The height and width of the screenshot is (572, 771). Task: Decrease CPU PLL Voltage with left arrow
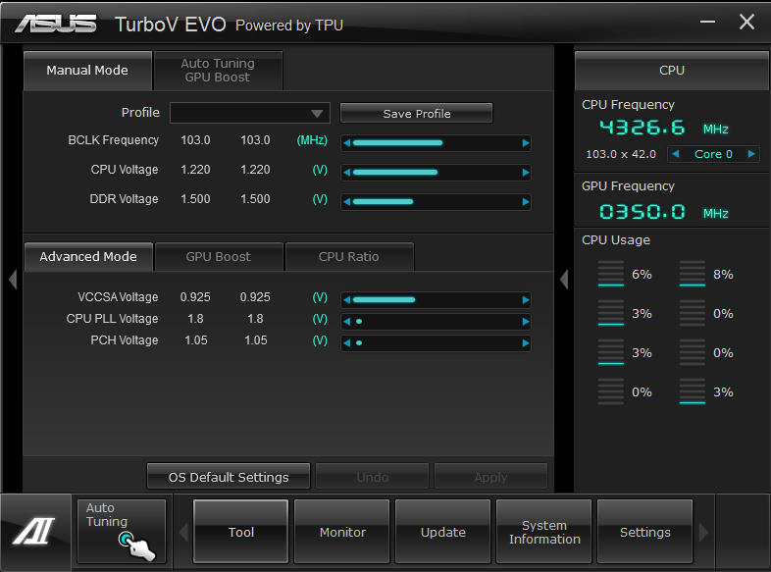click(346, 322)
